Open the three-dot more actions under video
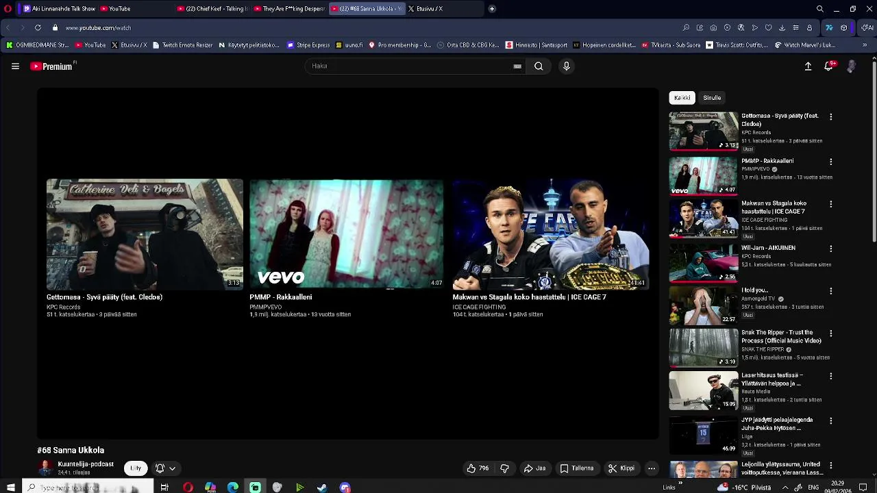 point(652,468)
